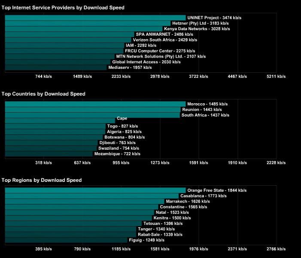
Task: Click Top Regions by Download Speed title
Action: (x=42, y=180)
